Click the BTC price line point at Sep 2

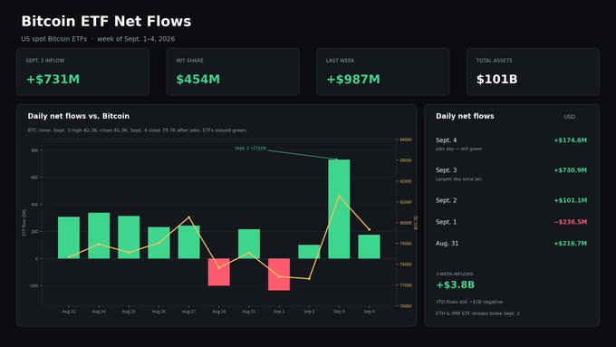[309, 279]
